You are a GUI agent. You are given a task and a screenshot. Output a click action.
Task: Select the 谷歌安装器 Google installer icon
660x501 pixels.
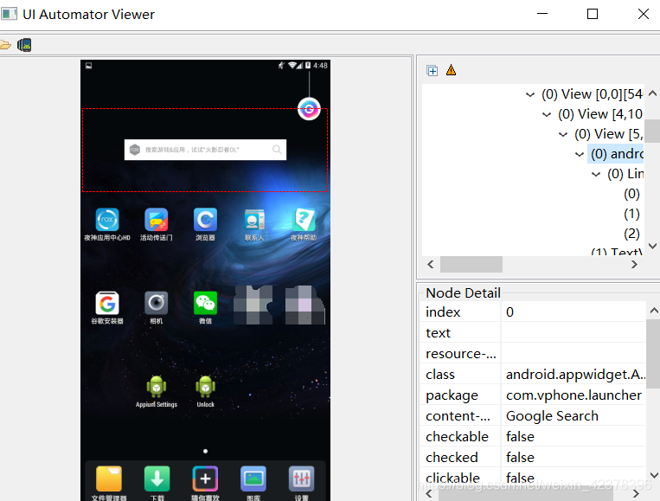[x=107, y=303]
